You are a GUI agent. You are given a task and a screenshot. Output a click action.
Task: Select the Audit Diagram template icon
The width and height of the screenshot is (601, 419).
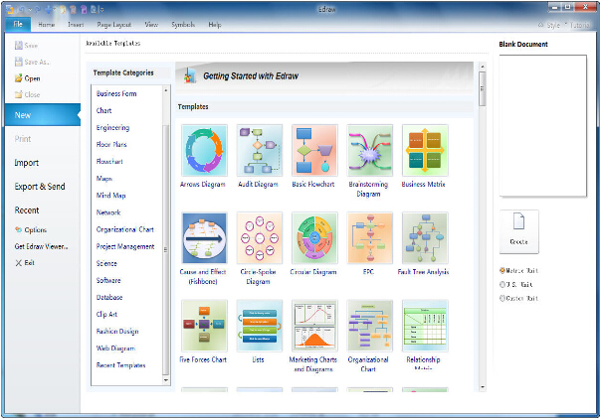coord(260,150)
